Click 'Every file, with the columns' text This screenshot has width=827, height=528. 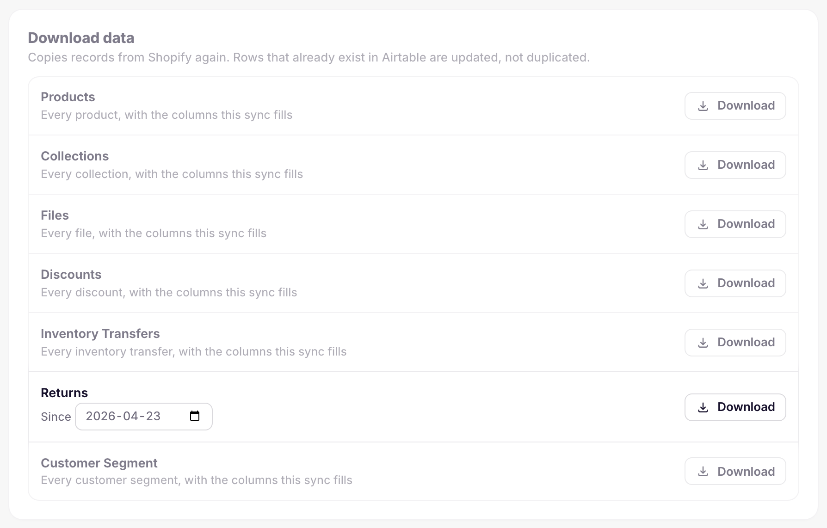[154, 233]
